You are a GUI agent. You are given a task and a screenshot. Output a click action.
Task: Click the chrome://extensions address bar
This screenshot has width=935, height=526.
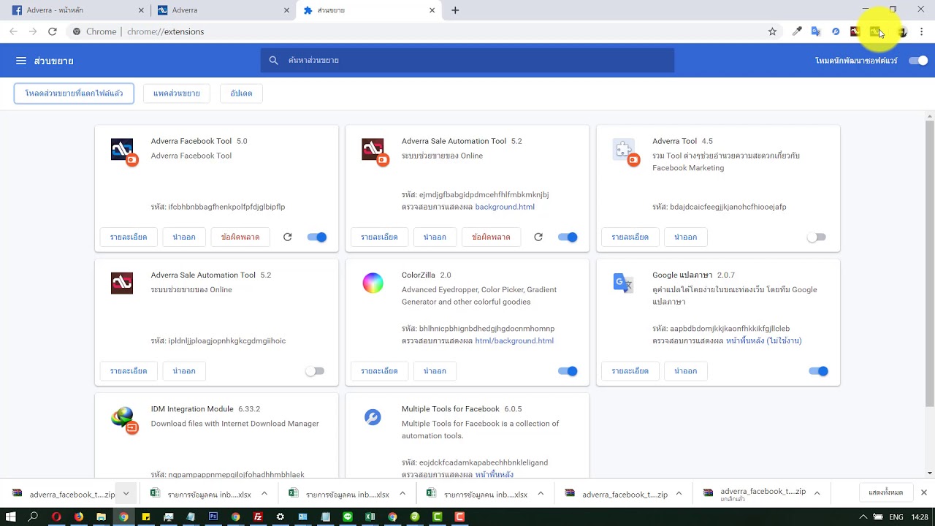coord(416,31)
